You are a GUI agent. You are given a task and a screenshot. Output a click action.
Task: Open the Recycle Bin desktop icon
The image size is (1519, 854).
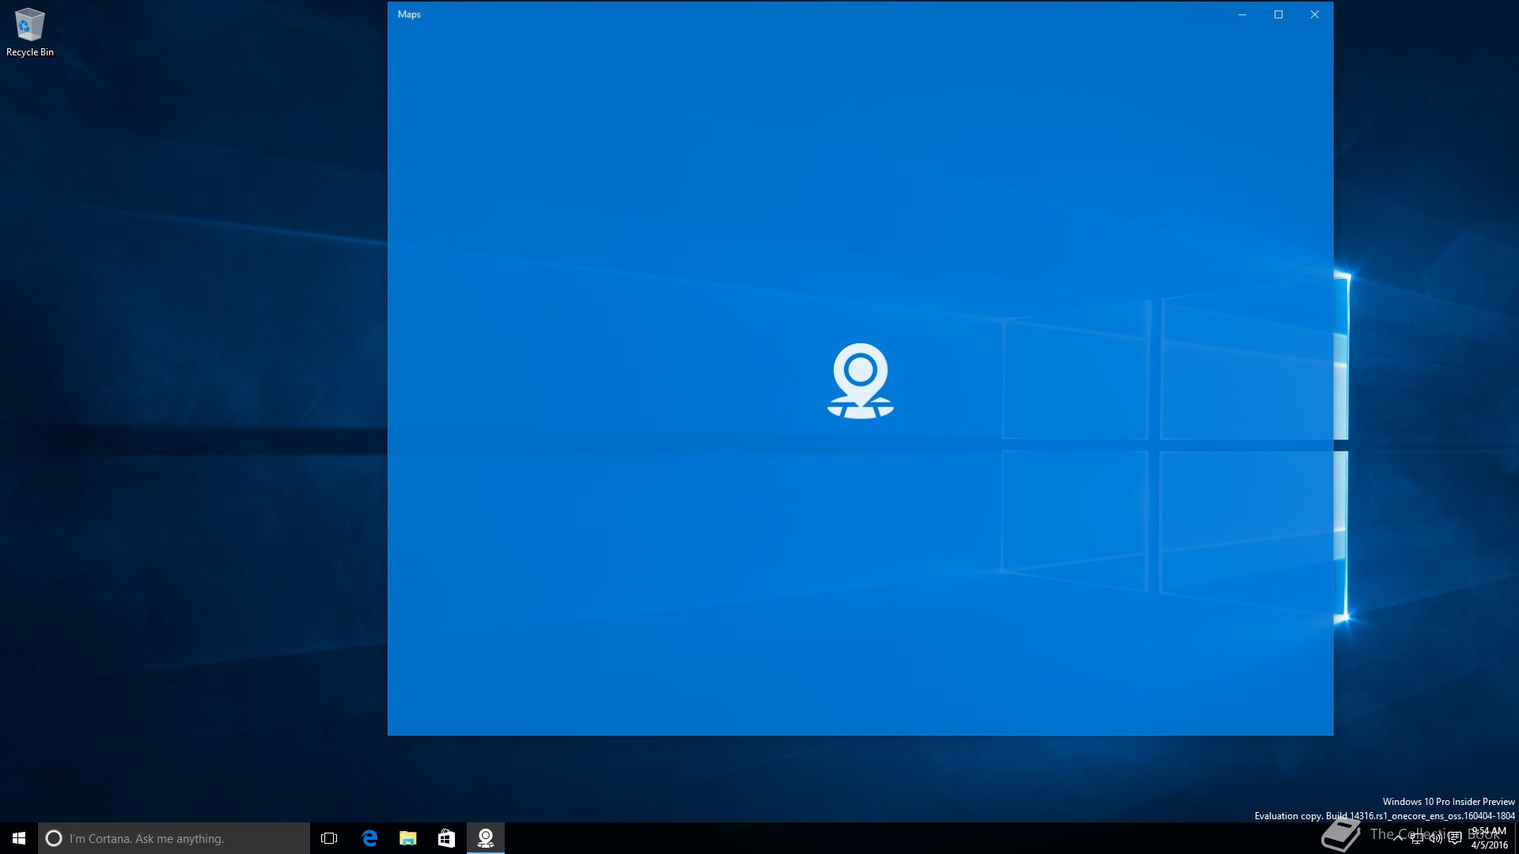(x=30, y=32)
